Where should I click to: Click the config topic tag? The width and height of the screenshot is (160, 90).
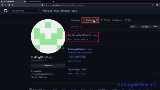click(x=71, y=57)
